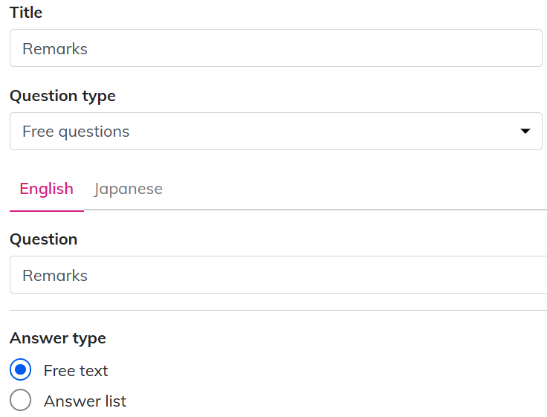Click the "Answer type" heading label
This screenshot has height=417, width=547.
click(58, 338)
